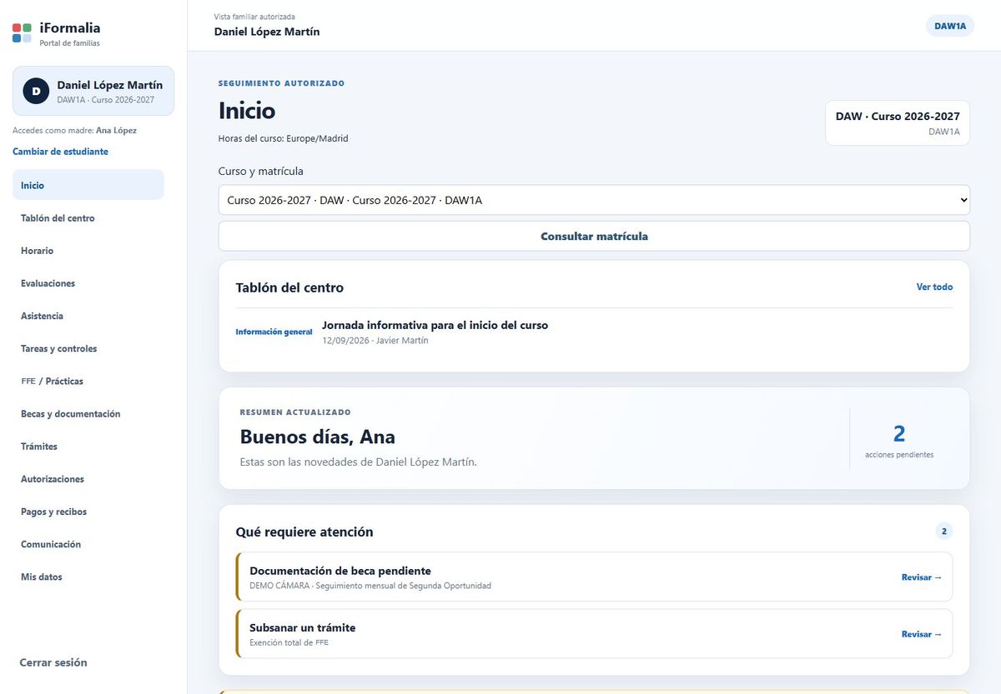Open the Jornada informativa announcement
Screen dimensions: 1001x694
tap(435, 325)
